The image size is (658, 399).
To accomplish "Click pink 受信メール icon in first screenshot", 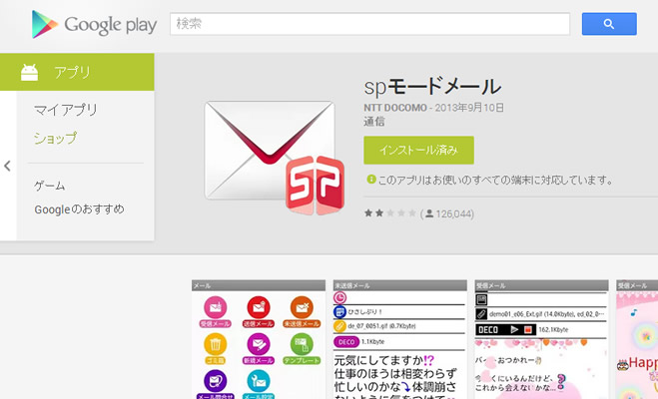I will (x=216, y=312).
